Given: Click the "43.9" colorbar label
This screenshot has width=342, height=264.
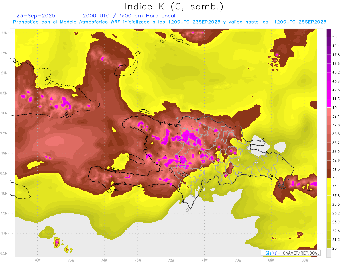Looking at the screenshot, I should 336,81.
